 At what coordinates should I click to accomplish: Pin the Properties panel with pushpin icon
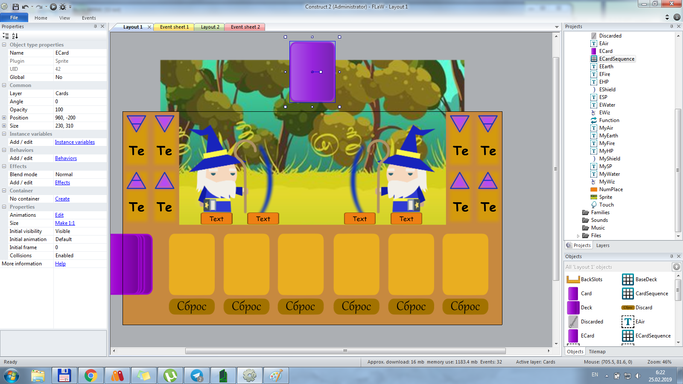point(95,26)
